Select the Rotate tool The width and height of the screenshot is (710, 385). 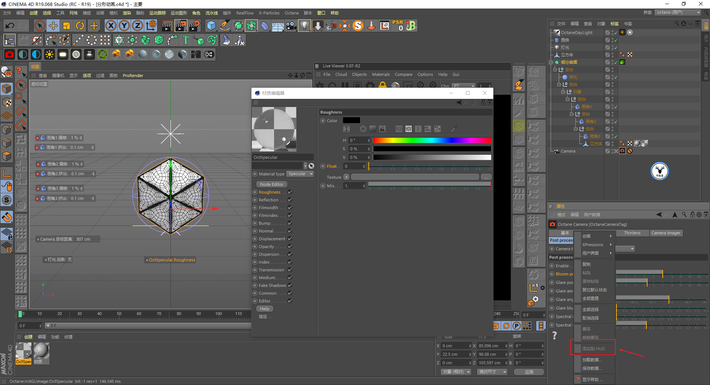coord(80,26)
